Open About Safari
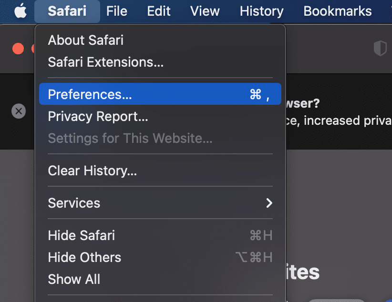392x302 pixels. [x=85, y=40]
